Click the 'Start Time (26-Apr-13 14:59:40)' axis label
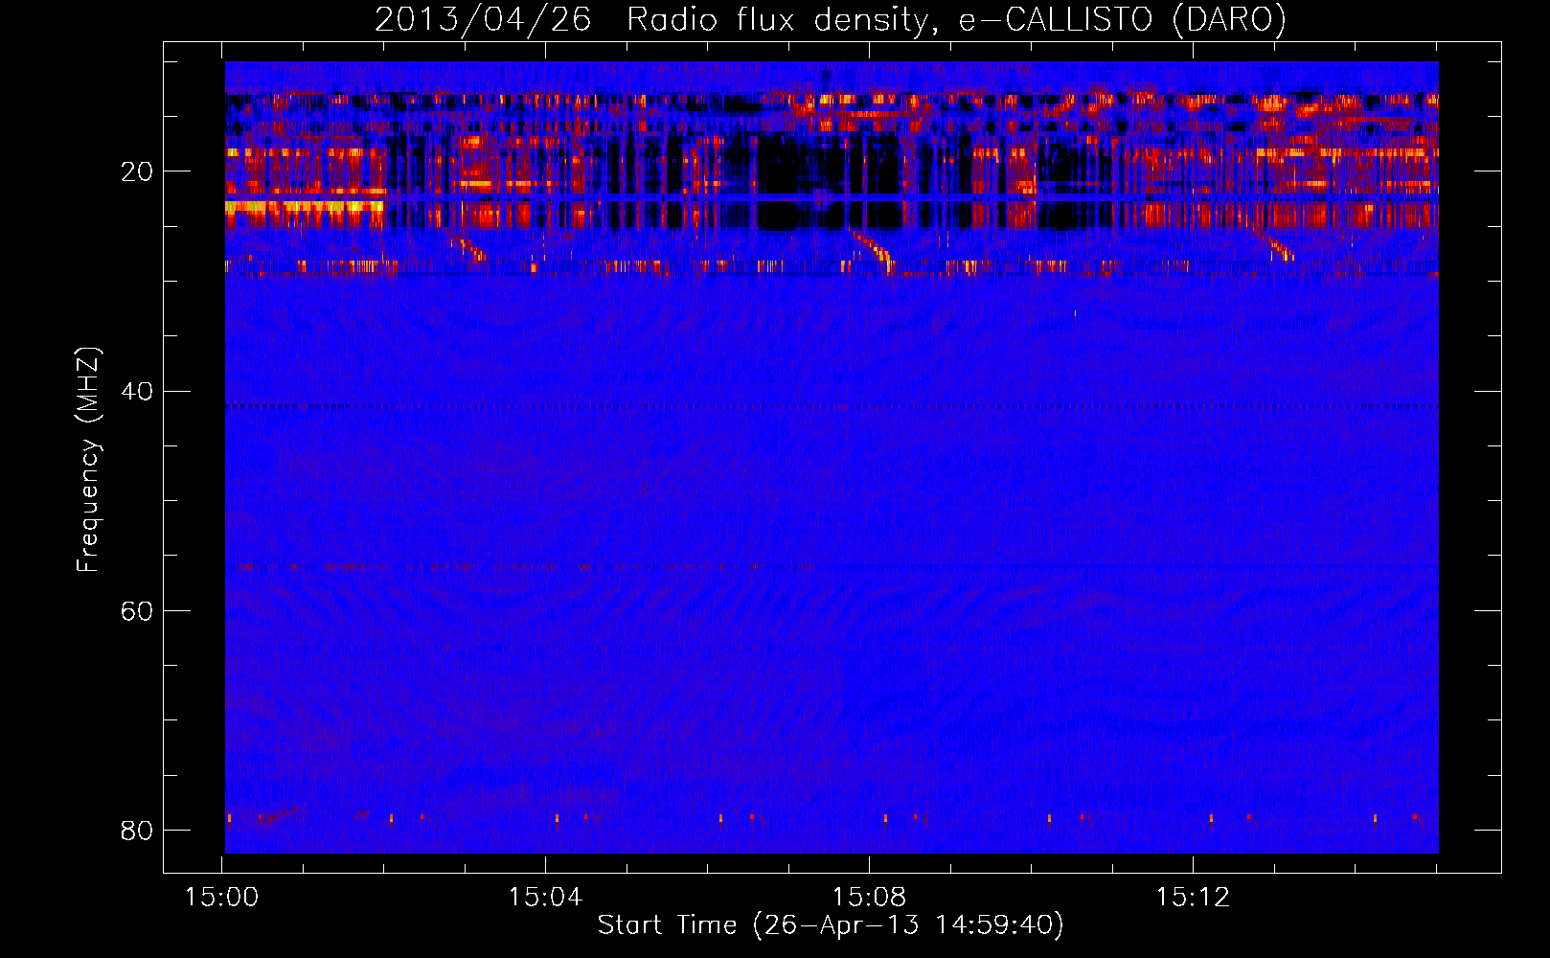Image resolution: width=1550 pixels, height=958 pixels. (831, 925)
